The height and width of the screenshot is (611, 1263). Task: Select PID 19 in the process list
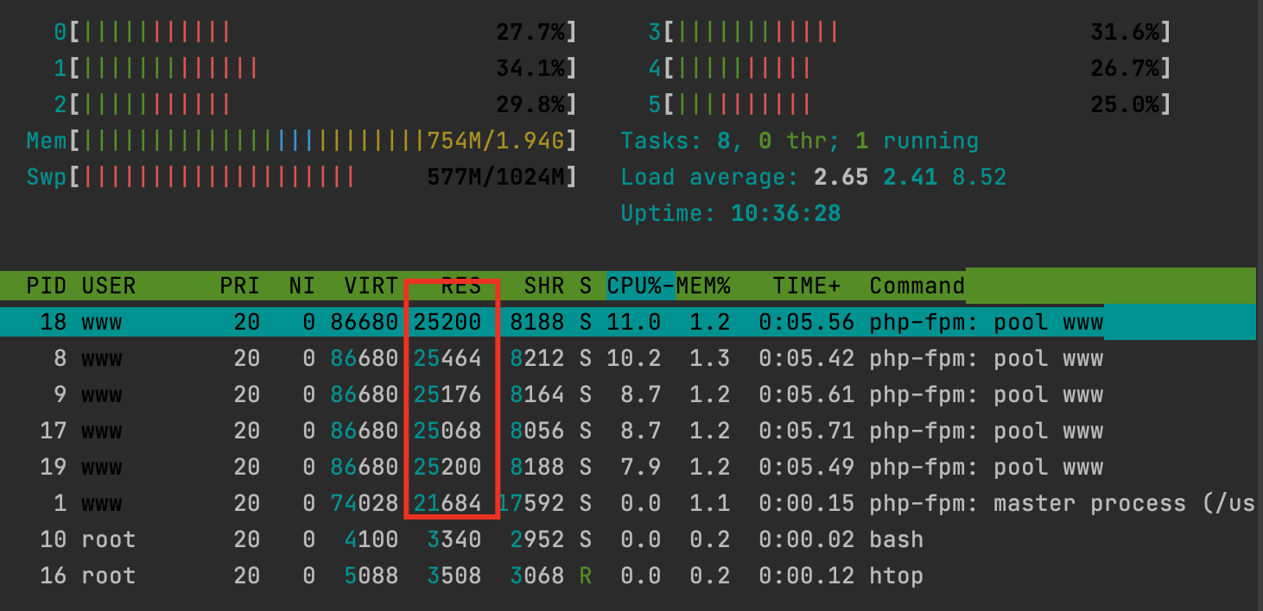54,467
